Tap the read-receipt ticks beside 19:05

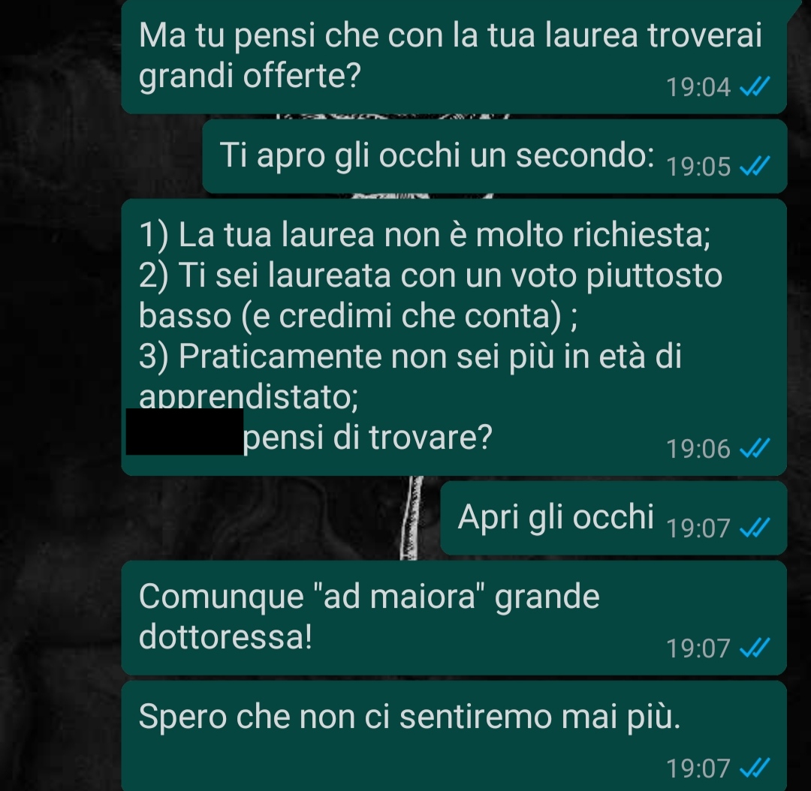[755, 166]
